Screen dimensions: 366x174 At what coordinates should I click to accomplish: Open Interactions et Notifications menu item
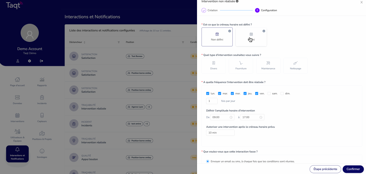click(x=17, y=154)
